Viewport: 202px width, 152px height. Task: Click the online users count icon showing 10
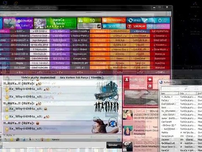pyautogui.click(x=81, y=21)
